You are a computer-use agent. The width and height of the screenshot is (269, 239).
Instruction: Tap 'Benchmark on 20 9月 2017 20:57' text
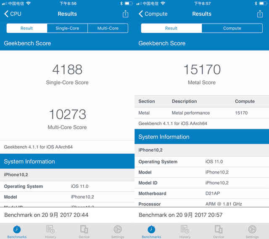[x=181, y=215]
